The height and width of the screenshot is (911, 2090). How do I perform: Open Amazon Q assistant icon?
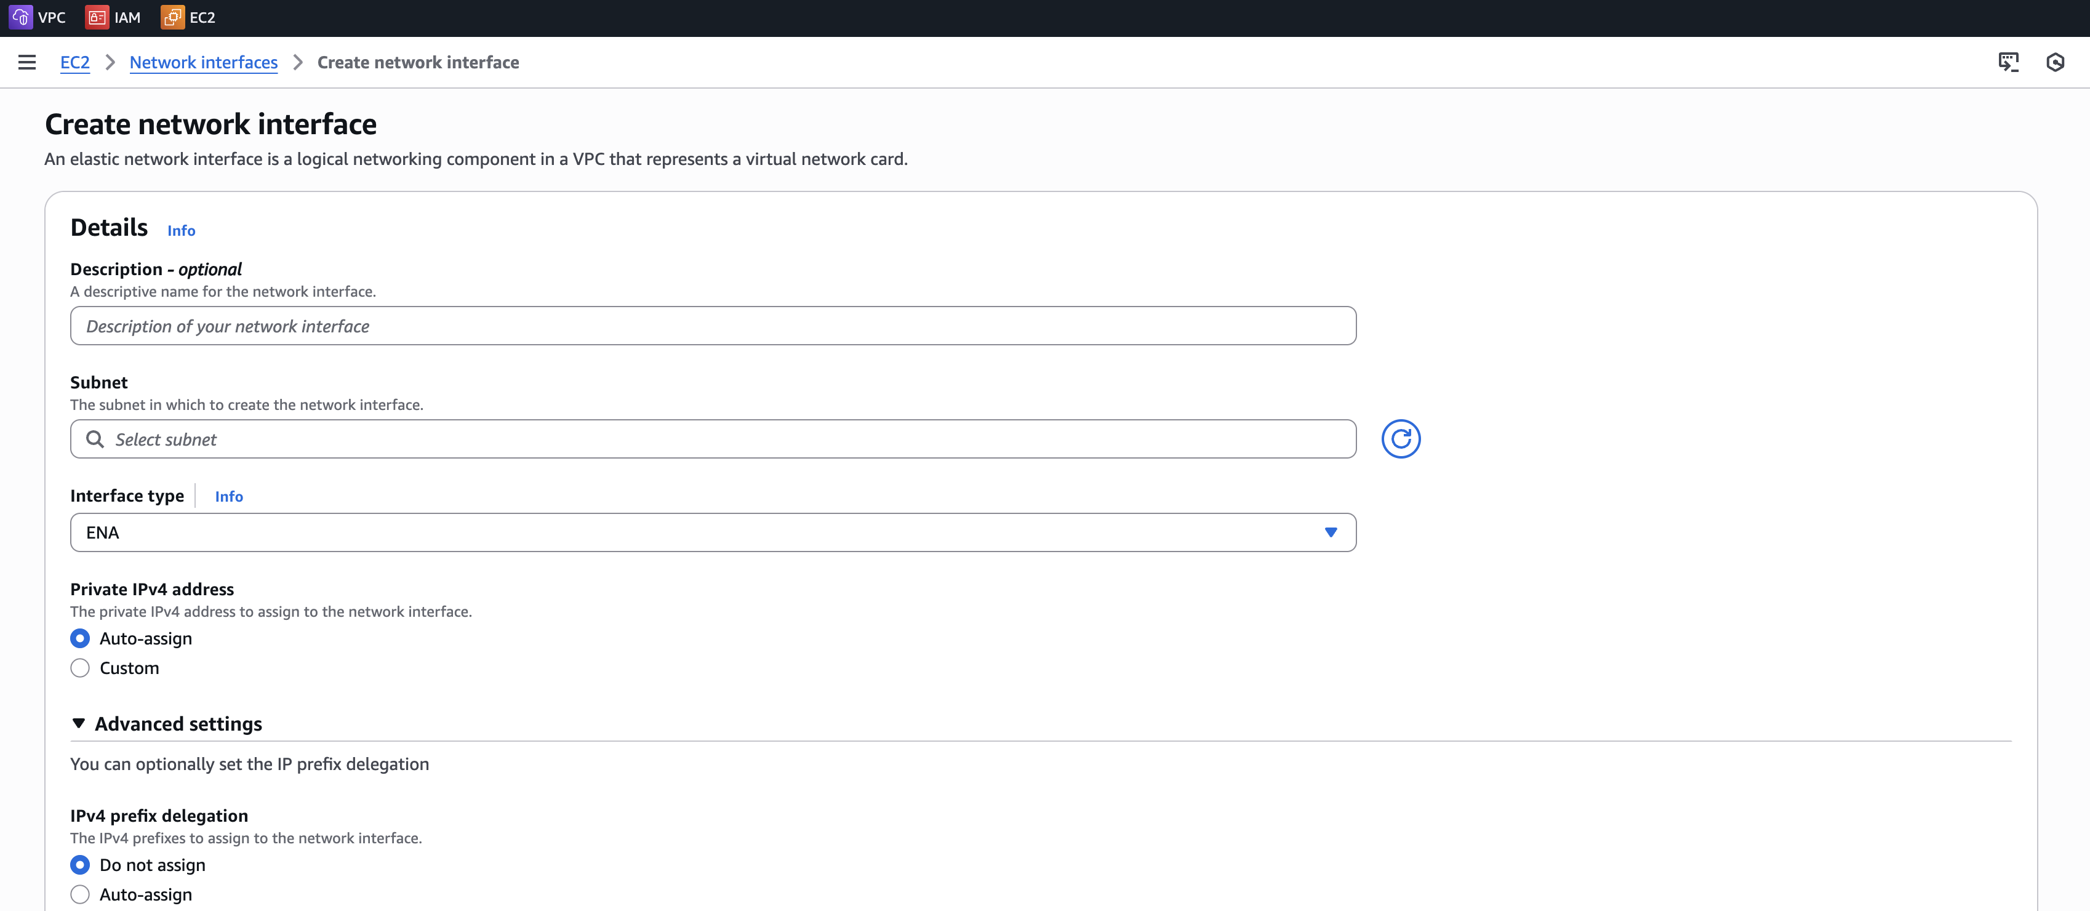2056,62
